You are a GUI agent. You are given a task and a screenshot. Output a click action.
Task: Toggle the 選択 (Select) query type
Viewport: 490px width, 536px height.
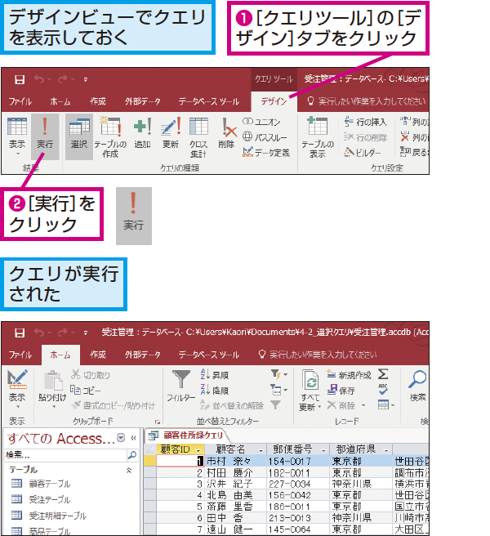[79, 135]
